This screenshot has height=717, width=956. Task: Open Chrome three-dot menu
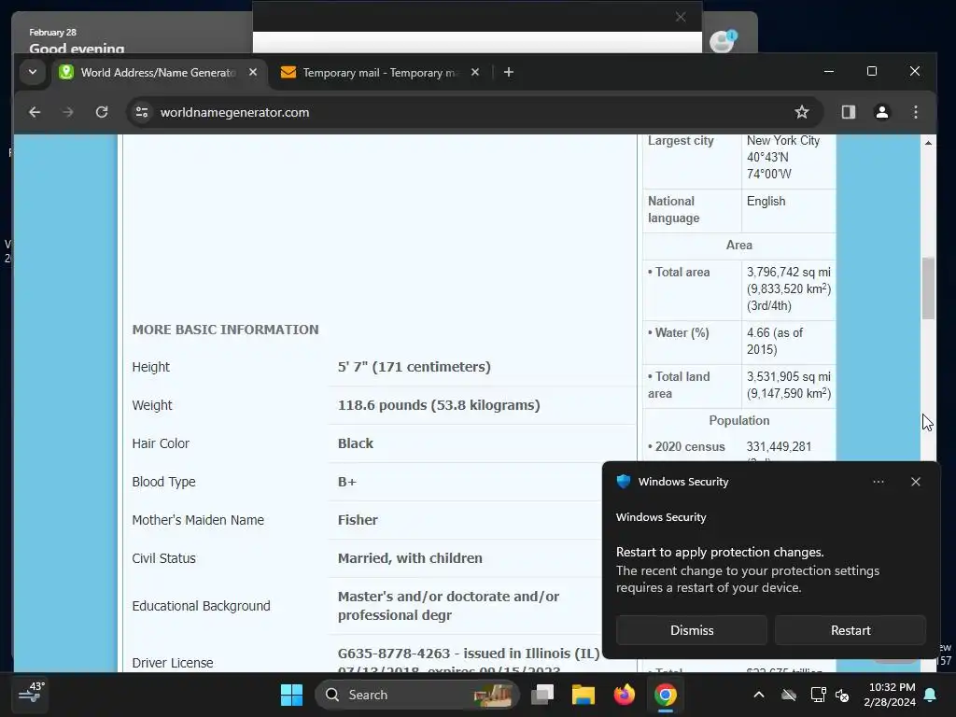point(915,112)
